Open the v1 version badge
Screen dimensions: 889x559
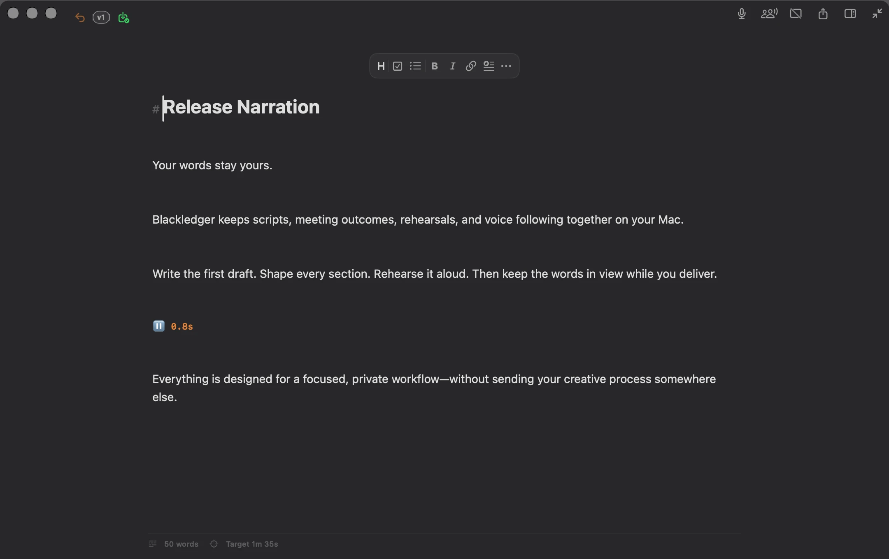101,17
